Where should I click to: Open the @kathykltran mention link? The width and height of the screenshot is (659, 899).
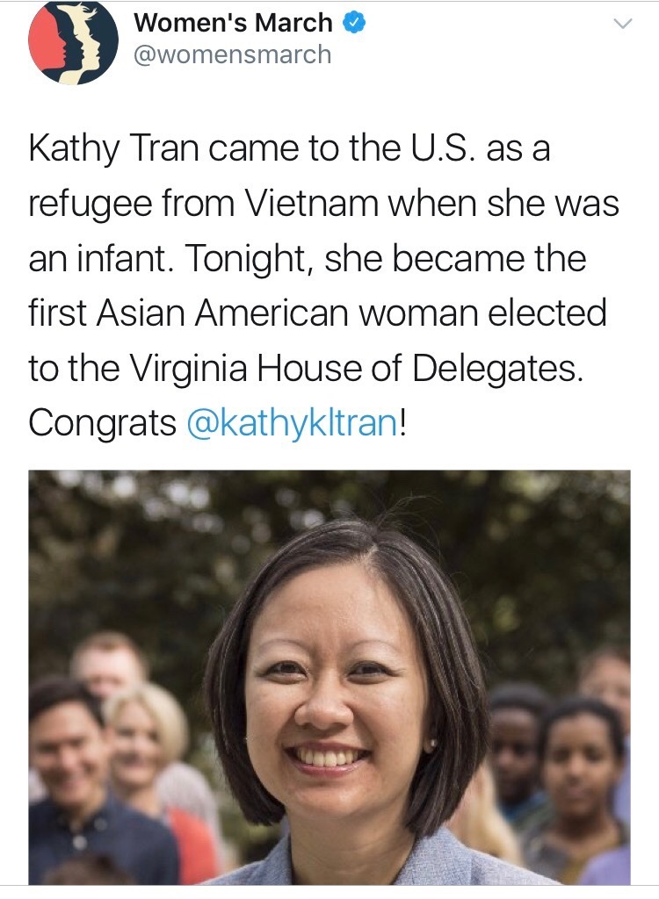pos(292,423)
